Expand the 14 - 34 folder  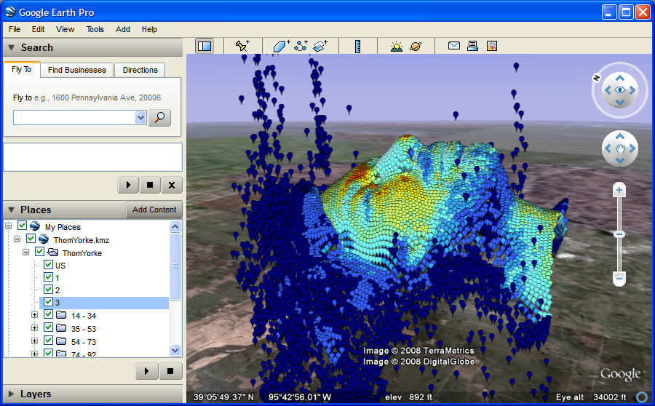pos(35,315)
